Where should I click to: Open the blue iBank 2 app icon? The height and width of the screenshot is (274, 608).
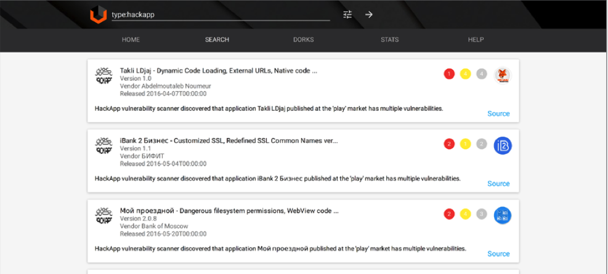point(503,145)
